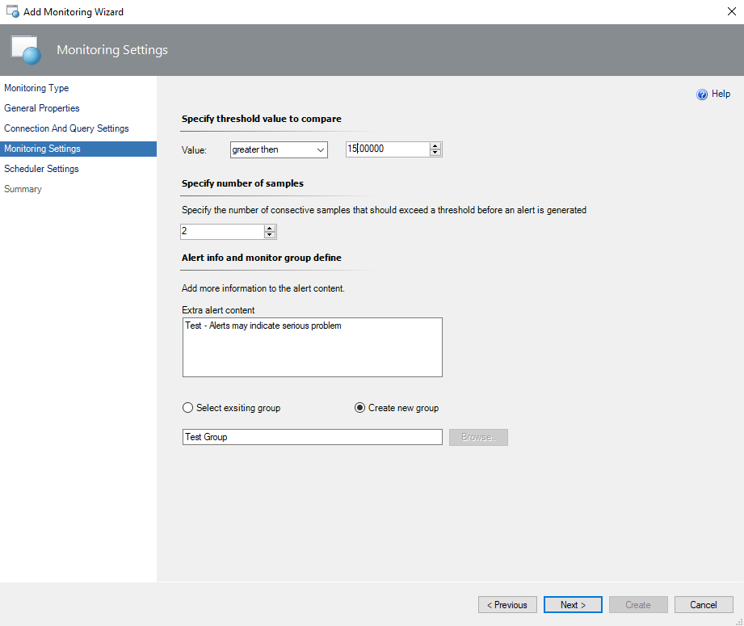Image resolution: width=744 pixels, height=626 pixels.
Task: Click into the threshold value field
Action: (x=386, y=149)
